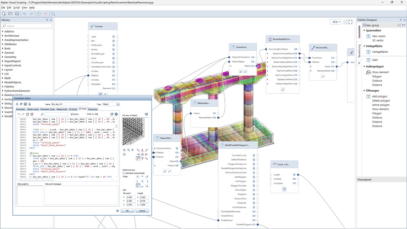407x229 pixels.
Task: Click Cancel in the SmartPart Editor
Action: pos(142,211)
